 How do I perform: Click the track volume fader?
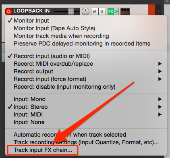coord(70,11)
